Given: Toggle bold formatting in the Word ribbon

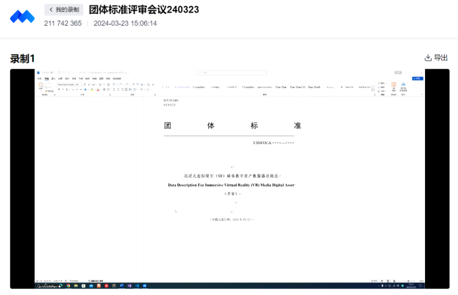Looking at the screenshot, I should pyautogui.click(x=59, y=90).
